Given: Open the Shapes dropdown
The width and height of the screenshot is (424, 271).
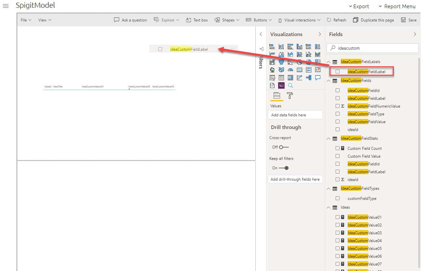Looking at the screenshot, I should click(227, 20).
